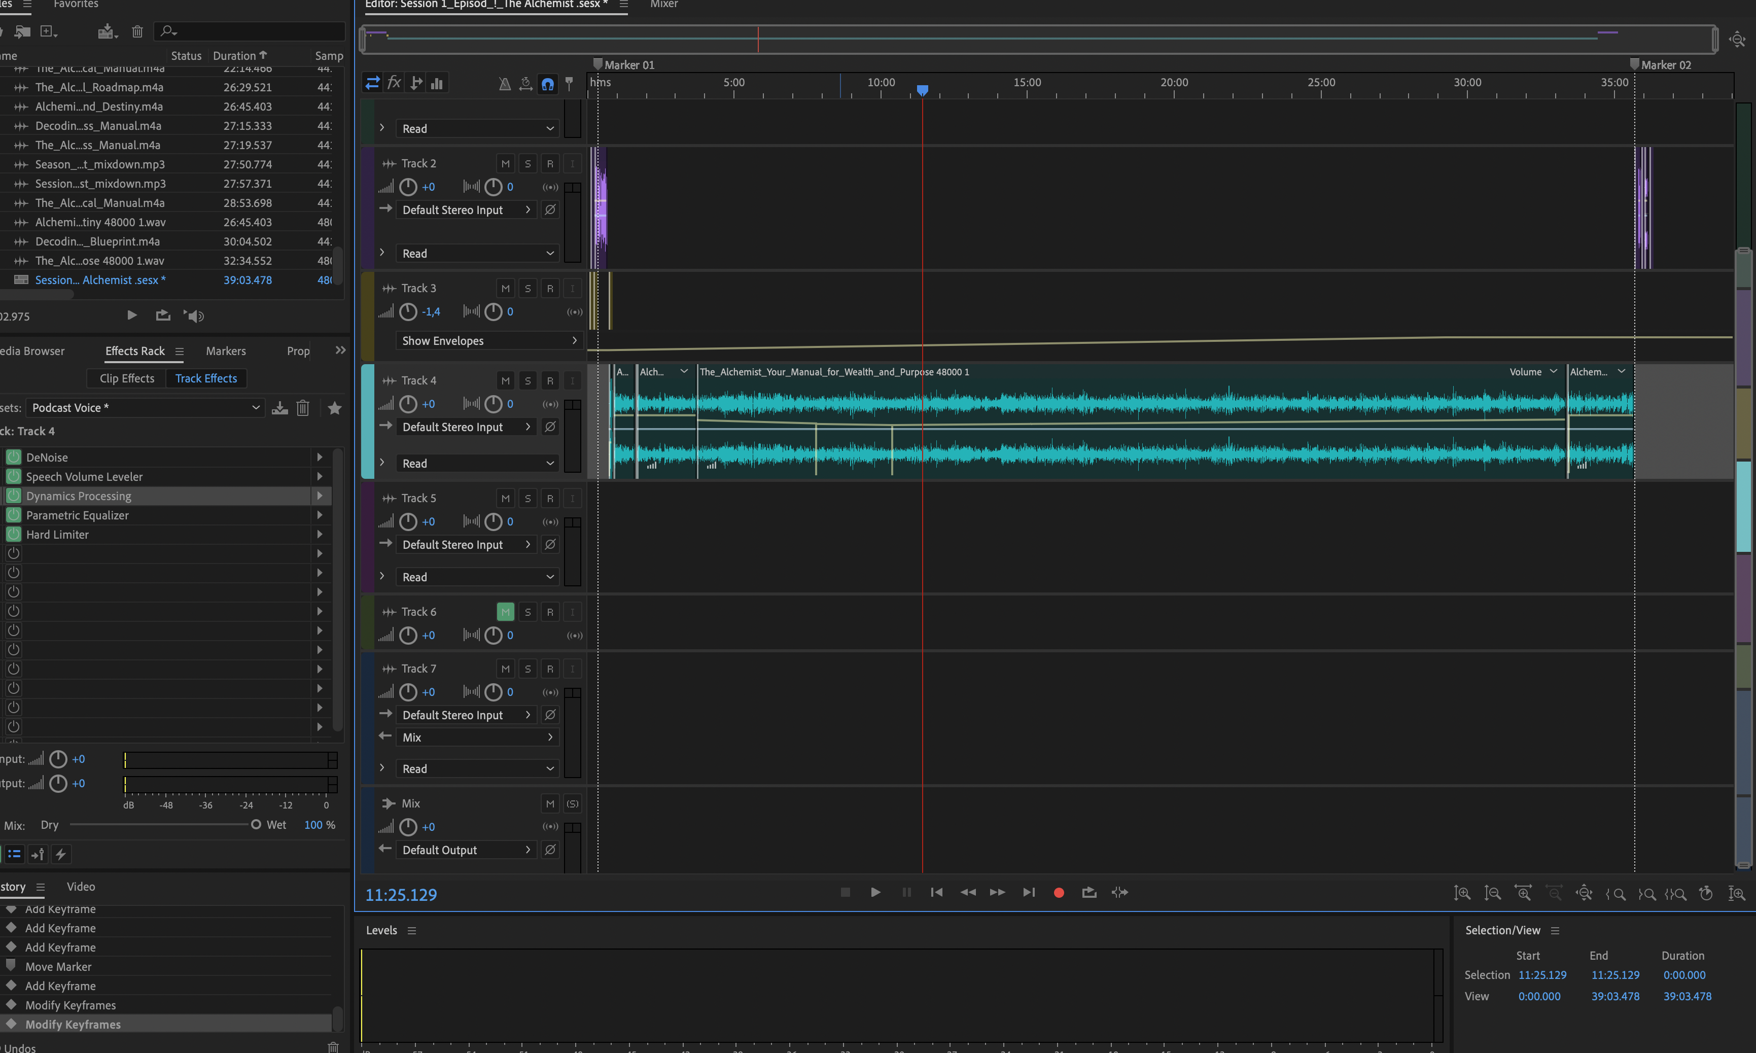Switch to the Clip Effects tab
The width and height of the screenshot is (1756, 1053).
point(127,378)
